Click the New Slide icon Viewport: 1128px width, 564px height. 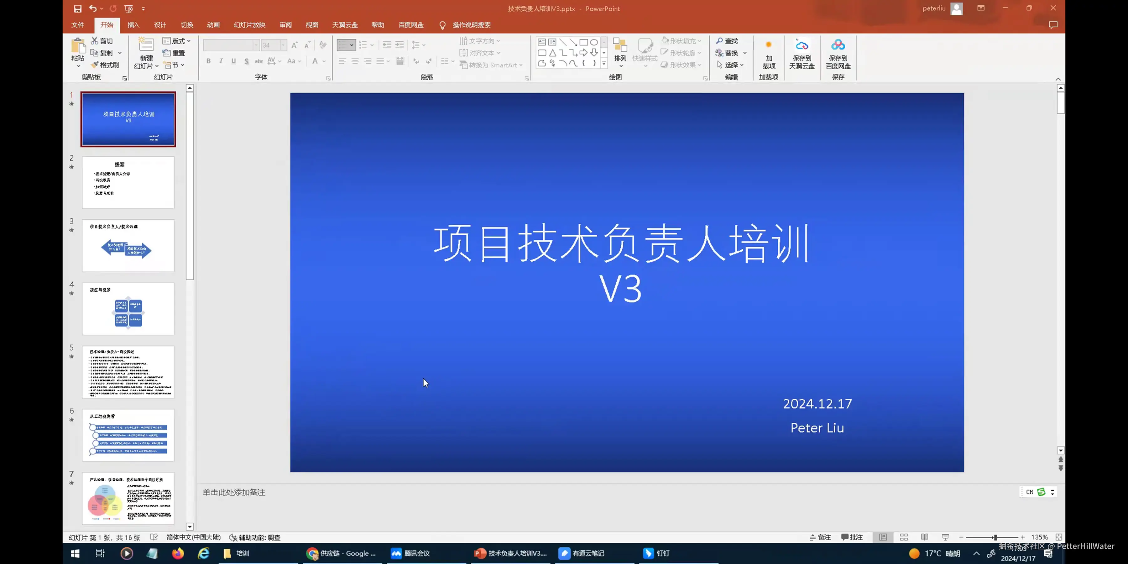tap(146, 45)
